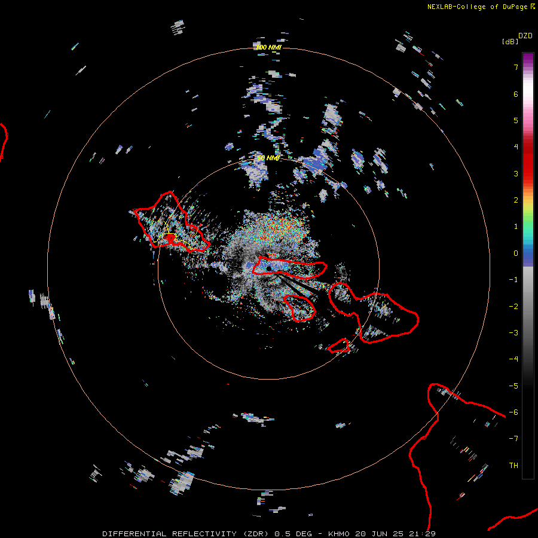
Task: Click the DZD label above color scale
Action: tap(525, 36)
